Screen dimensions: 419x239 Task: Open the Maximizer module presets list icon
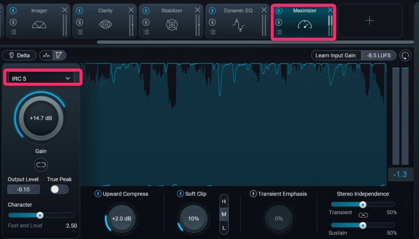click(x=279, y=32)
